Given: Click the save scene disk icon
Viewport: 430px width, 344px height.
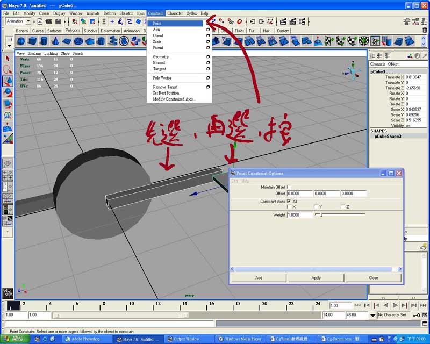Looking at the screenshot, I should tap(58, 21).
